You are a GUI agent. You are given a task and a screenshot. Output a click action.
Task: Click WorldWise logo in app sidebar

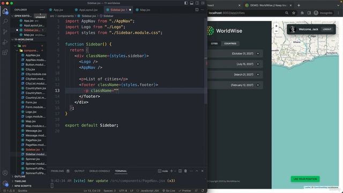click(225, 31)
